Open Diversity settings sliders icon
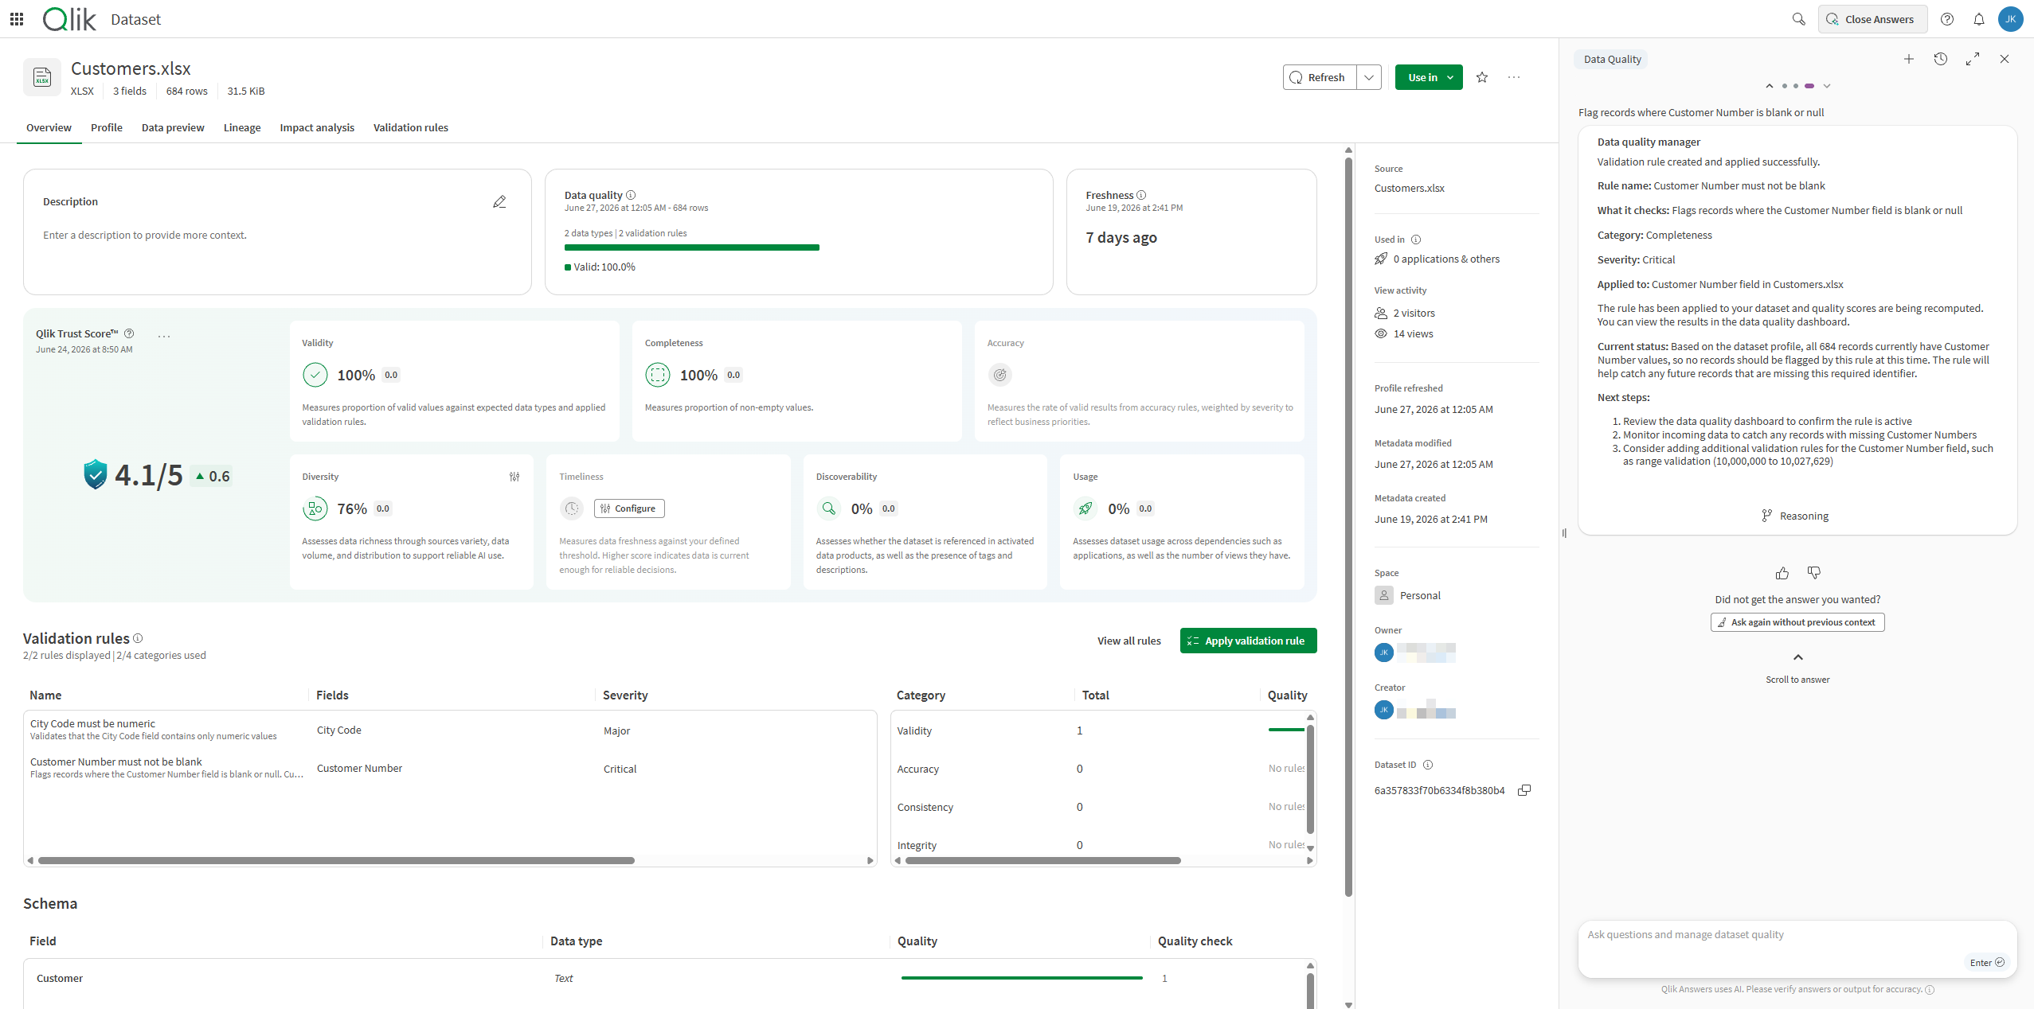This screenshot has height=1009, width=2034. point(514,477)
